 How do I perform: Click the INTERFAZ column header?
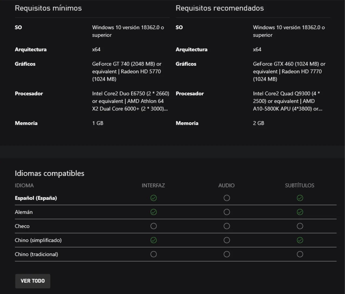pos(153,185)
